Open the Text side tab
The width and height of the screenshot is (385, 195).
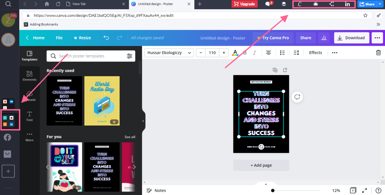point(29,117)
